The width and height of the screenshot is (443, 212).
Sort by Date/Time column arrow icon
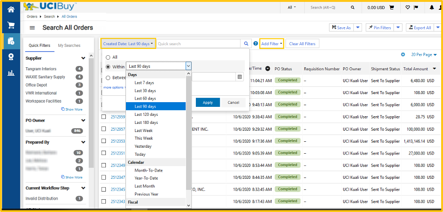tap(268, 69)
